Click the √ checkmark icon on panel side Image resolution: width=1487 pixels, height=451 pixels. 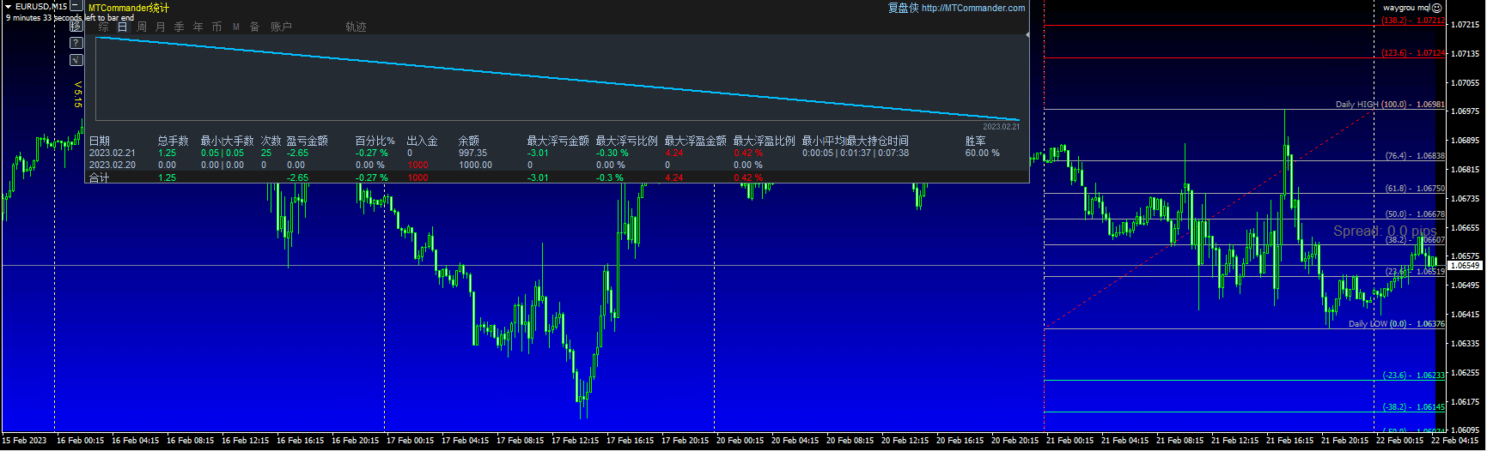[x=76, y=60]
